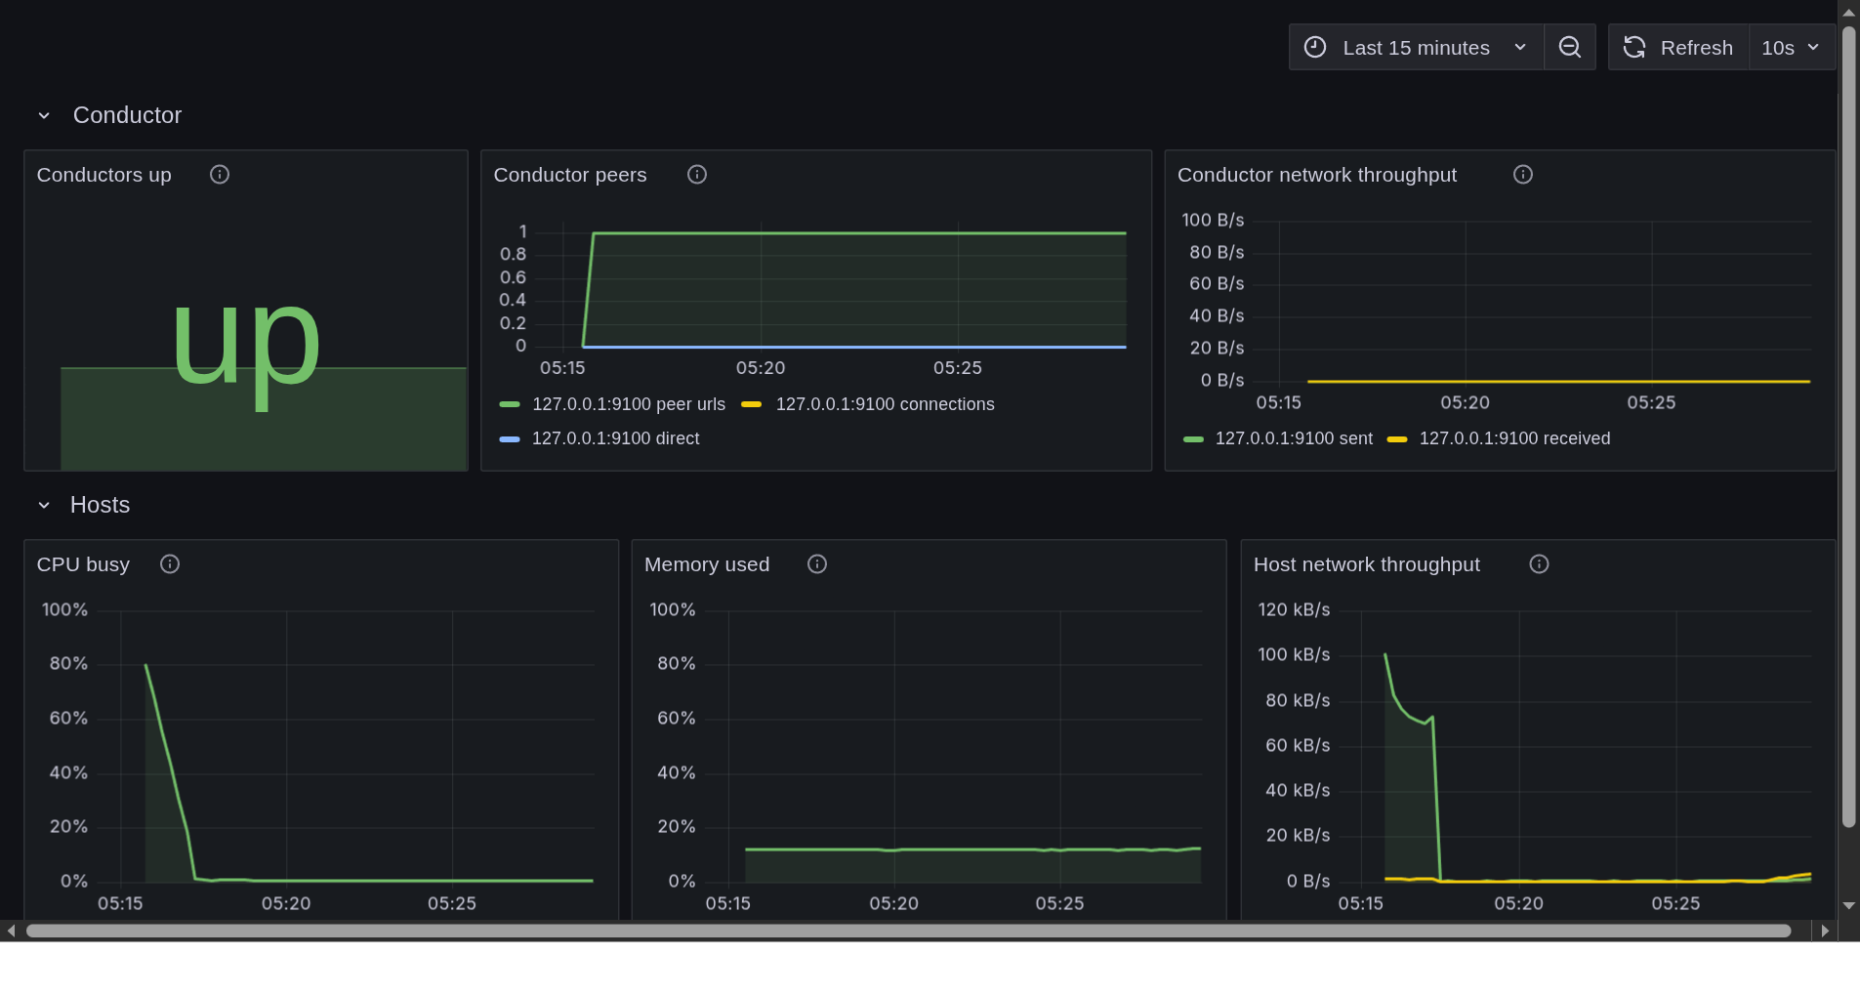Toggle the 127.0.0.1:9100 direct series

click(615, 438)
